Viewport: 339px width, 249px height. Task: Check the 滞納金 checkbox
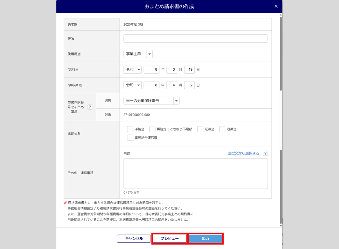click(x=130, y=129)
